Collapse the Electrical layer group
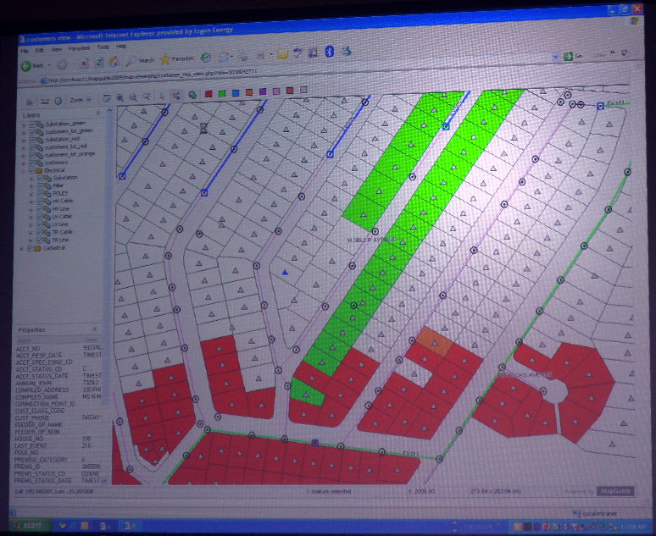This screenshot has height=536, width=656. [x=24, y=170]
